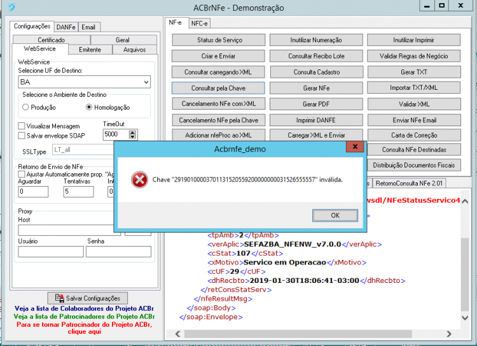Increase the TimeOut value with up arrow

[133, 132]
